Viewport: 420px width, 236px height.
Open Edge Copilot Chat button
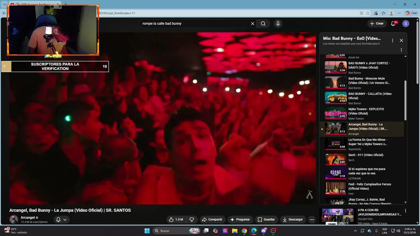411,13
